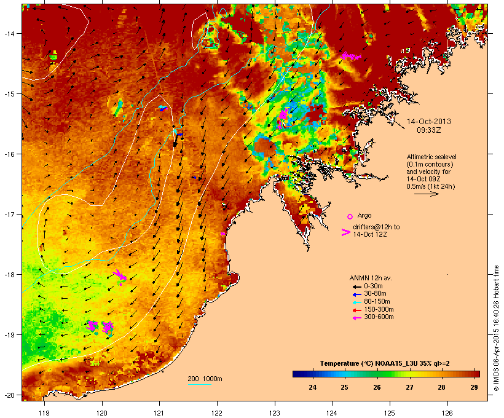
Task: Click the latitude axis label -16
Action: pyautogui.click(x=9, y=154)
